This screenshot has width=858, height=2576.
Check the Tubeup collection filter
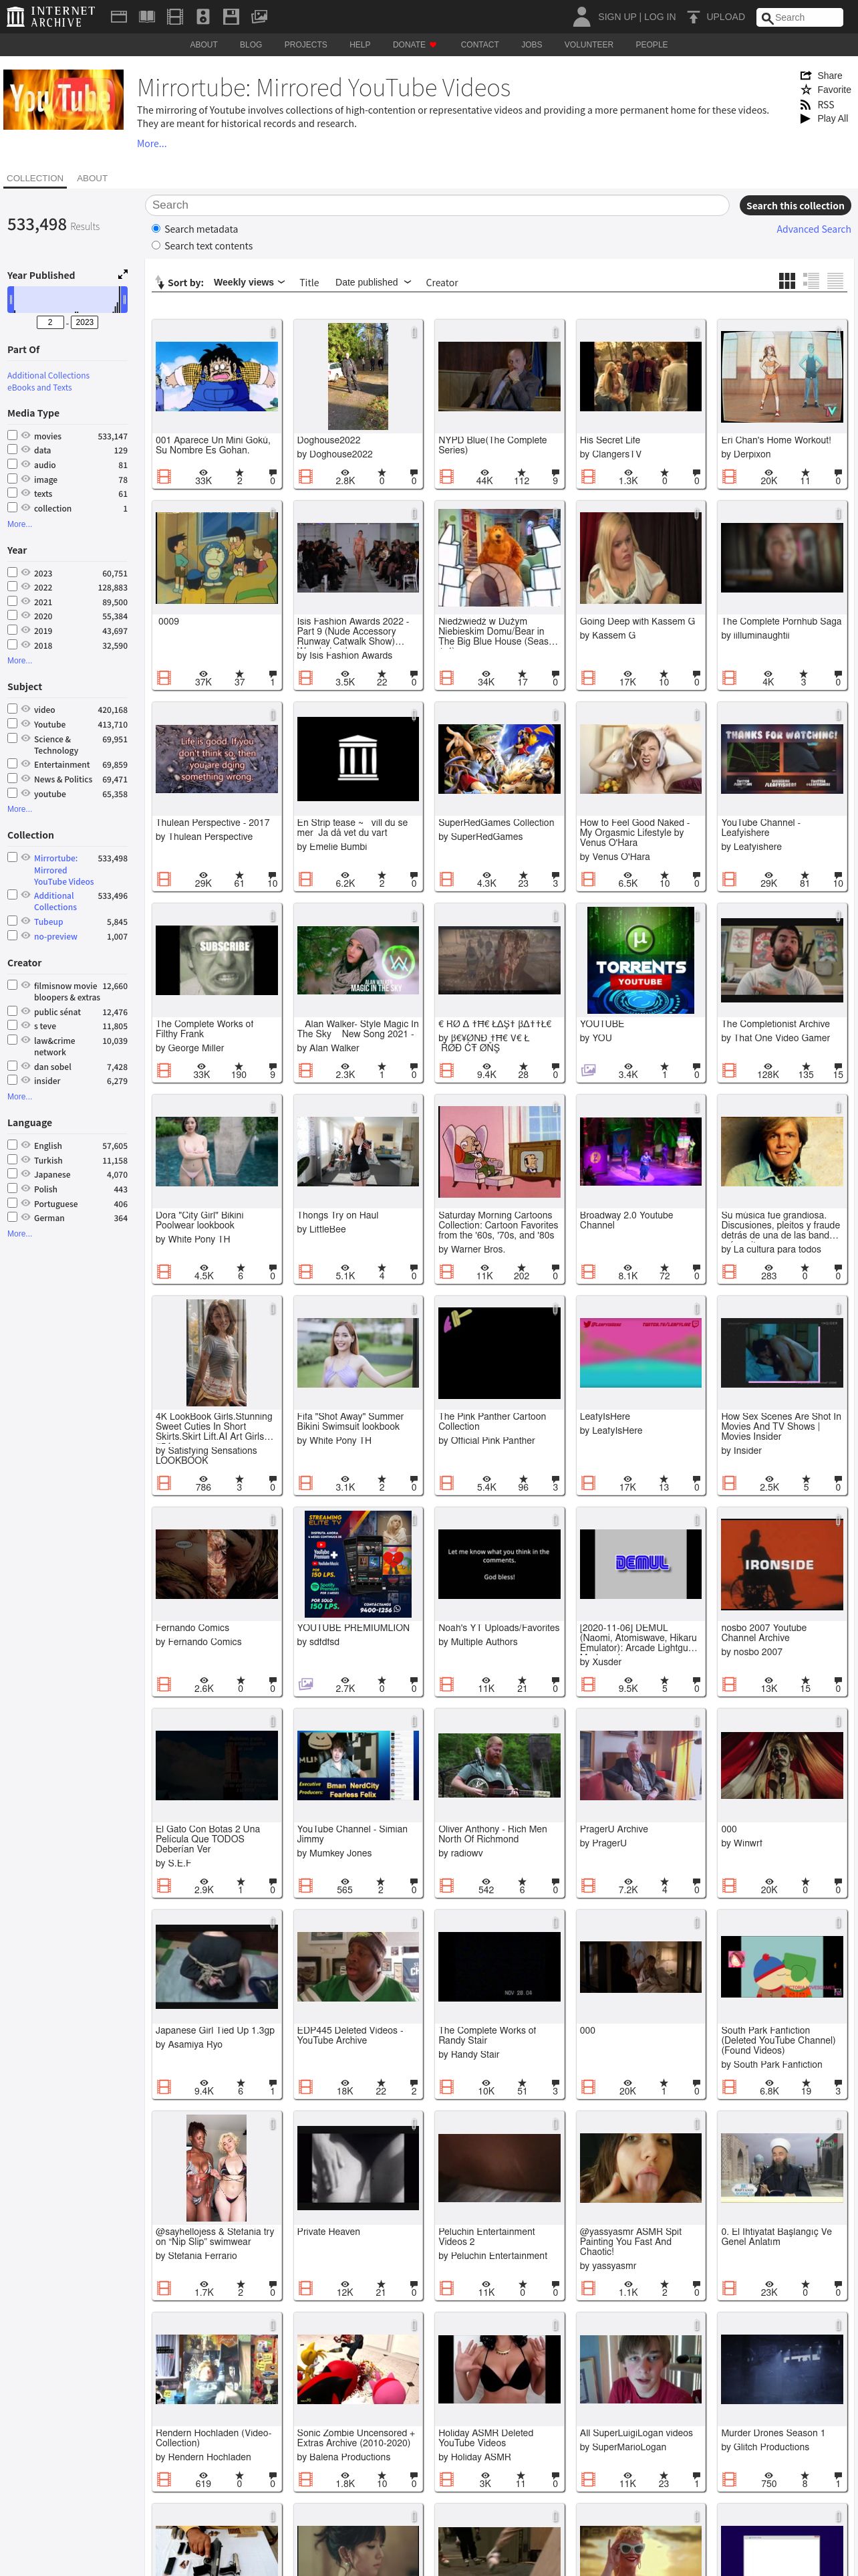pos(12,921)
